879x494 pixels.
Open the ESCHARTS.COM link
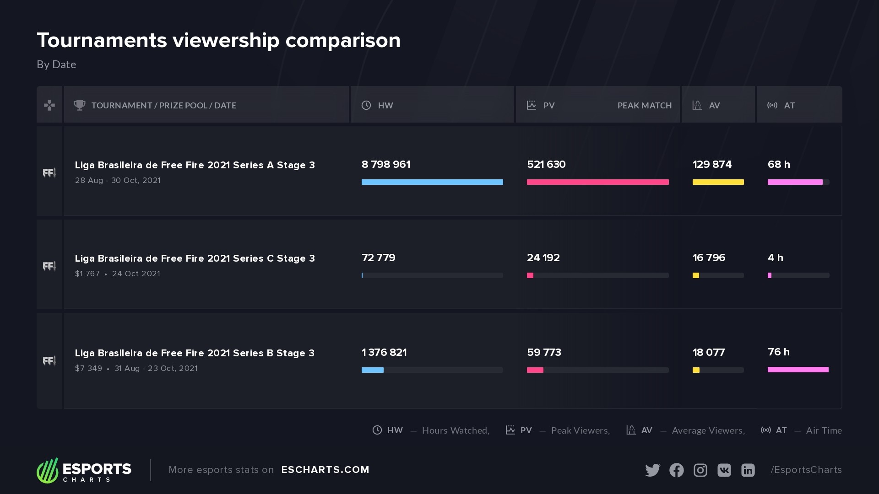click(325, 470)
